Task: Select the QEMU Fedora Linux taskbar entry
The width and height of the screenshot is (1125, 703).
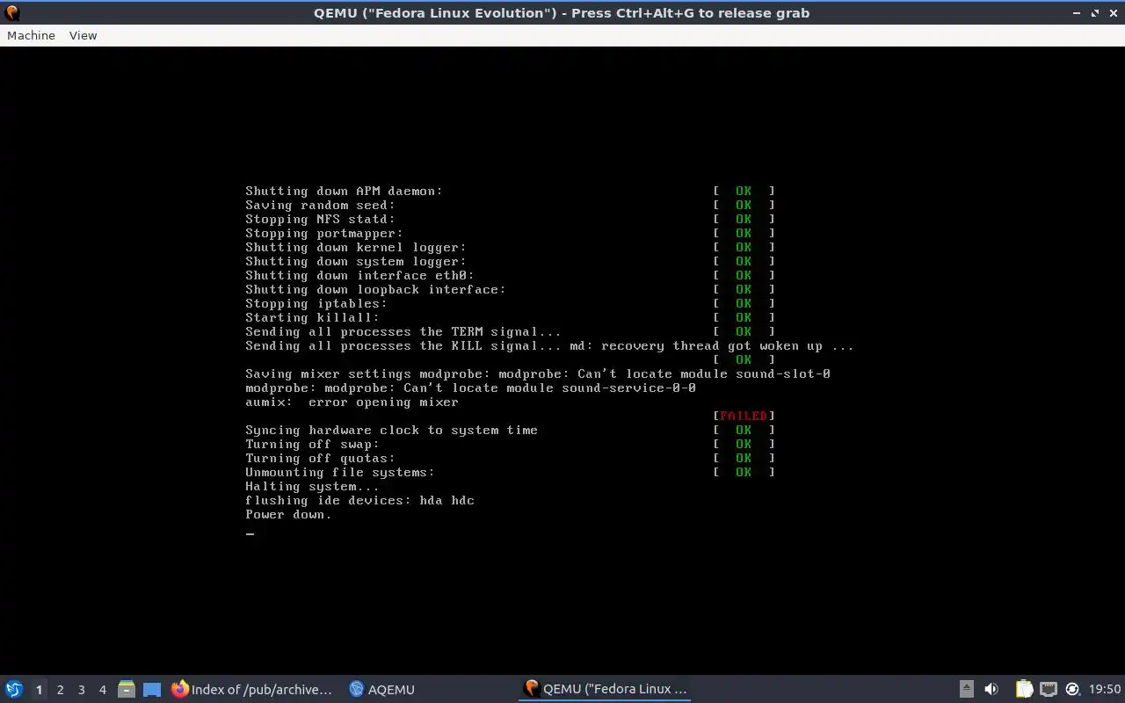Action: click(605, 689)
